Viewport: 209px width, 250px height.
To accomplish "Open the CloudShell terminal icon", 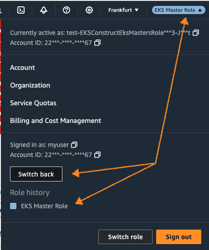I will pos(21,10).
